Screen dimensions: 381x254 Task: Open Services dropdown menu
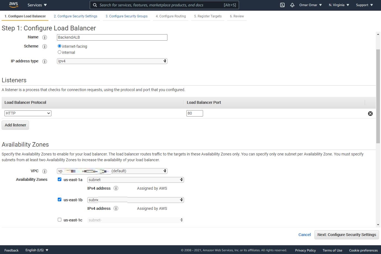[37, 5]
